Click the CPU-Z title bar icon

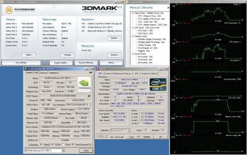coord(97,69)
